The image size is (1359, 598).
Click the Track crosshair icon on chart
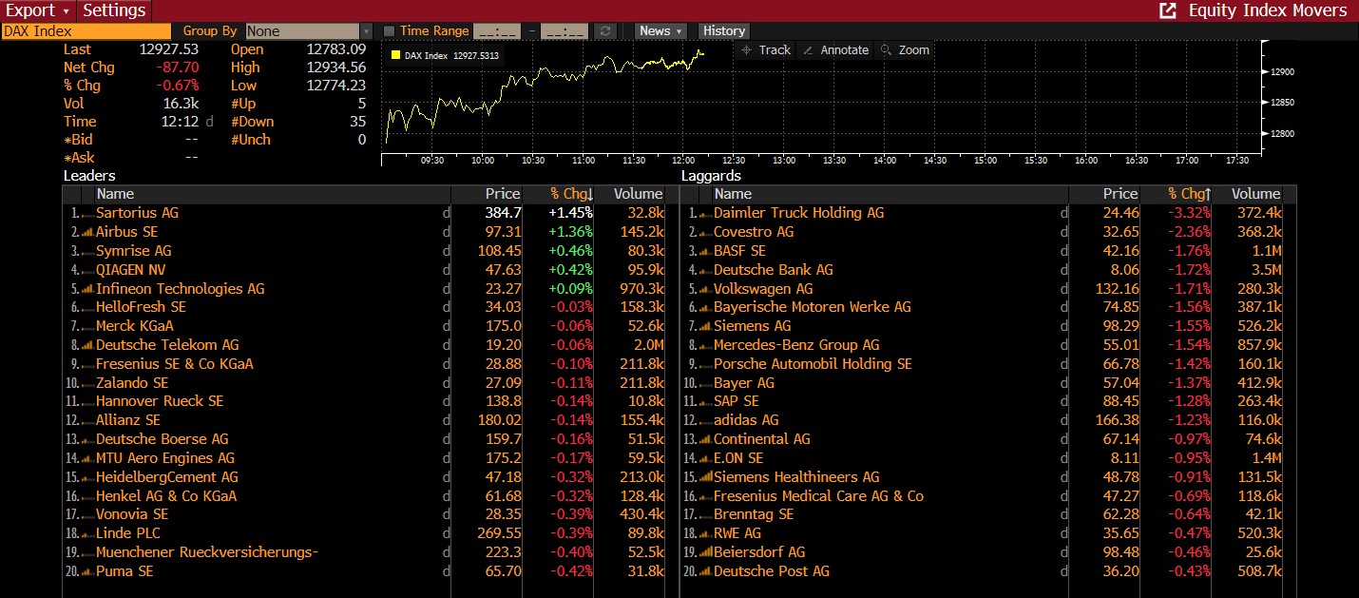click(x=746, y=50)
